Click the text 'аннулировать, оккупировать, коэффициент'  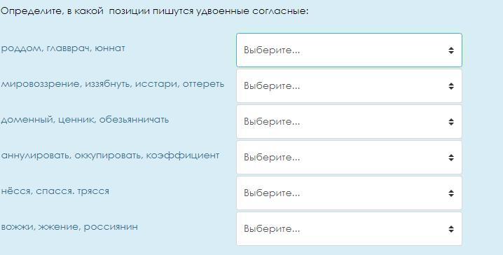point(110,156)
